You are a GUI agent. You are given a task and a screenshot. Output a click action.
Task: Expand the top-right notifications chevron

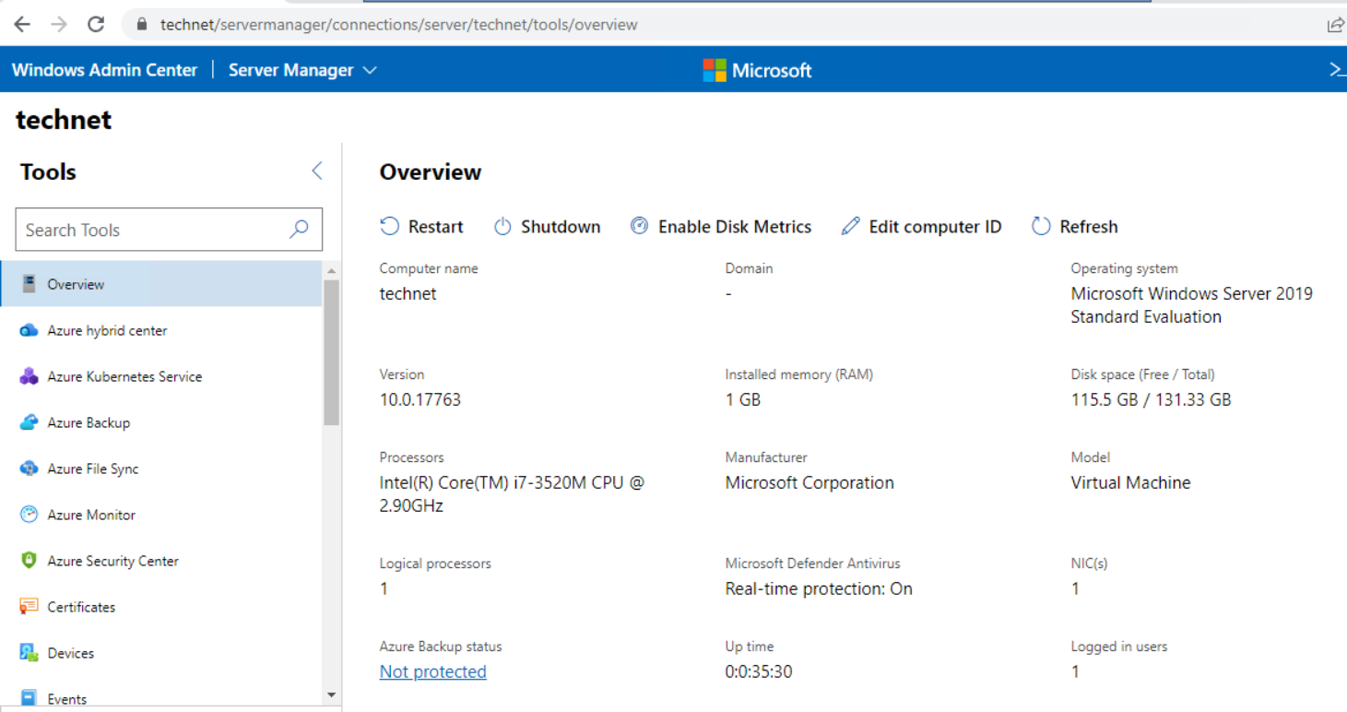1337,69
